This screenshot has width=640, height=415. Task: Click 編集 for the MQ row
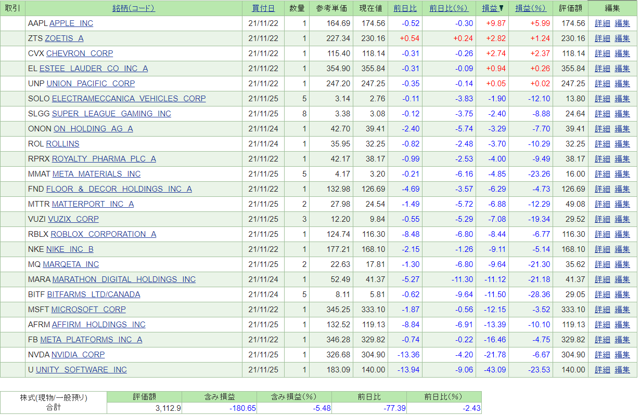(622, 264)
